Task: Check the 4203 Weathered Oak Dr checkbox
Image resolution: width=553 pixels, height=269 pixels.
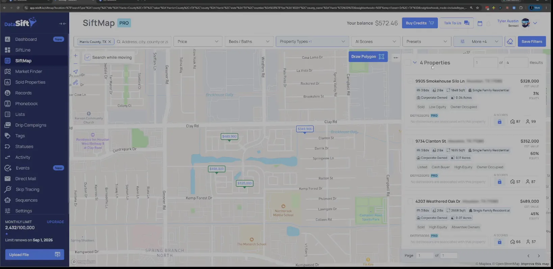Action: (410, 201)
